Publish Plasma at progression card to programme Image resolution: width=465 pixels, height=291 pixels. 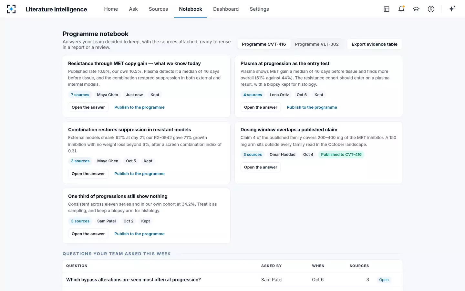(x=312, y=107)
